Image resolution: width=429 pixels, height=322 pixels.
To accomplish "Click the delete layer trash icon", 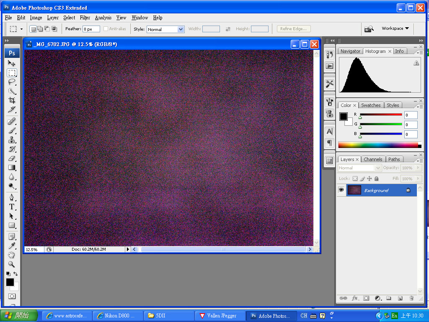I will click(411, 298).
